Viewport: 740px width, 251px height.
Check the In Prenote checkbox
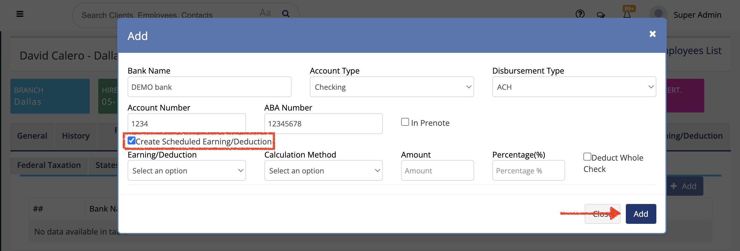point(405,122)
